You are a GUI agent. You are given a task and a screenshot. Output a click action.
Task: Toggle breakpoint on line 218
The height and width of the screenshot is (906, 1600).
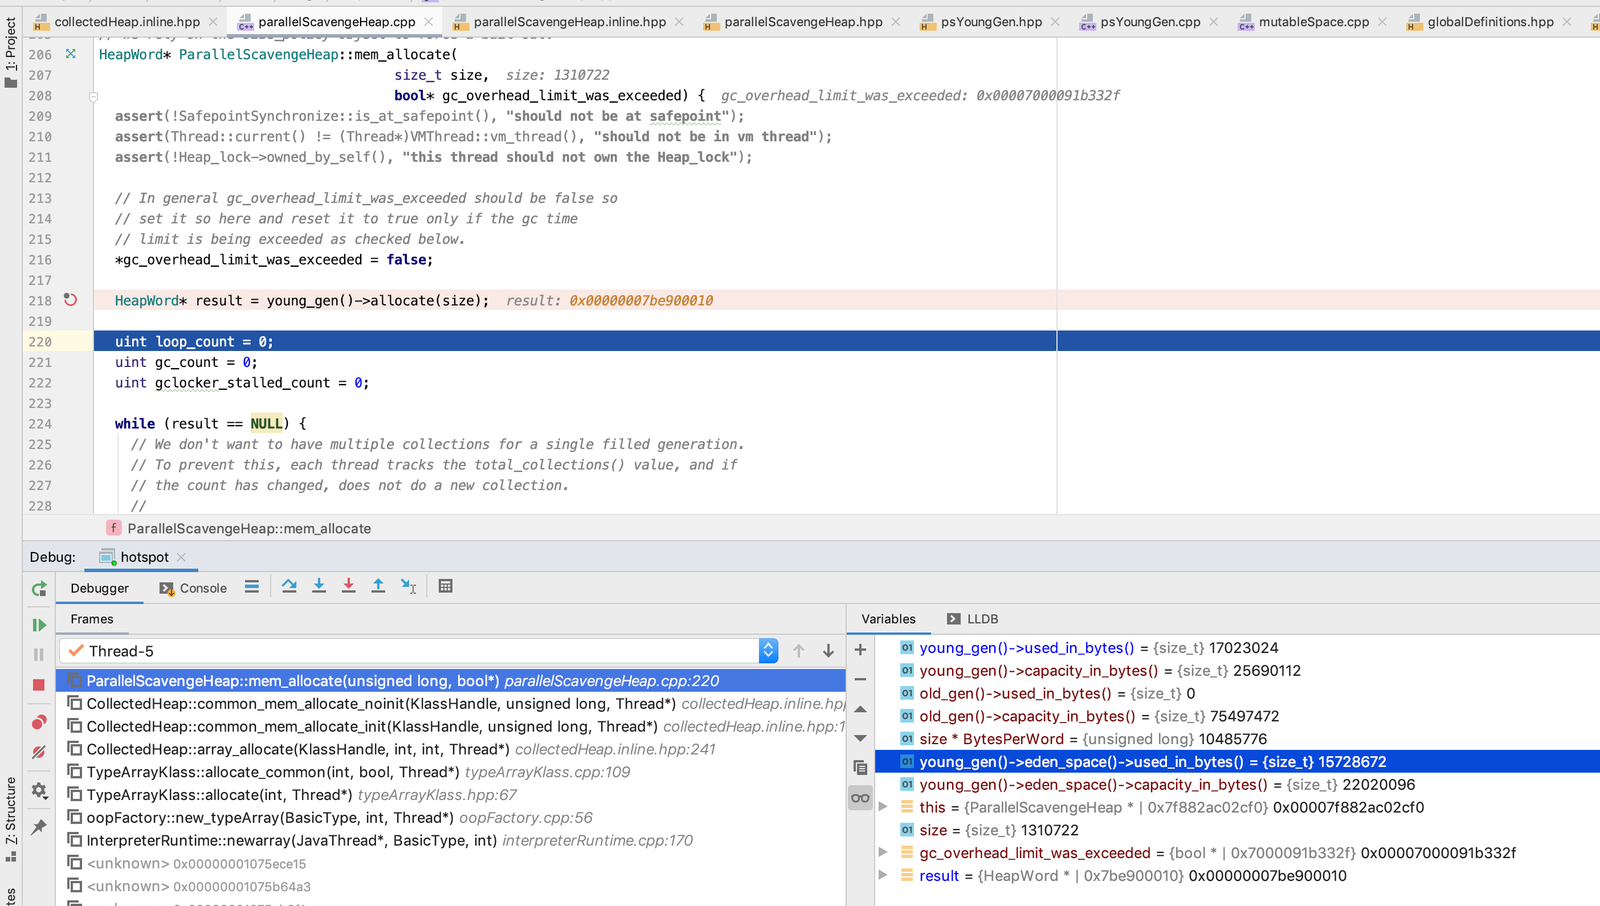[x=70, y=300]
